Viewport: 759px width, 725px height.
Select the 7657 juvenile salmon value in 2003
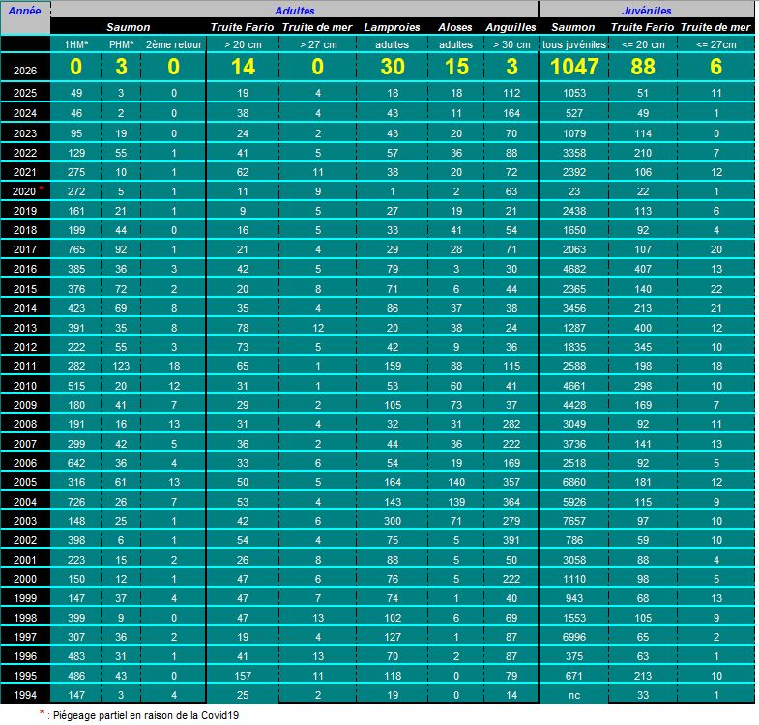574,521
